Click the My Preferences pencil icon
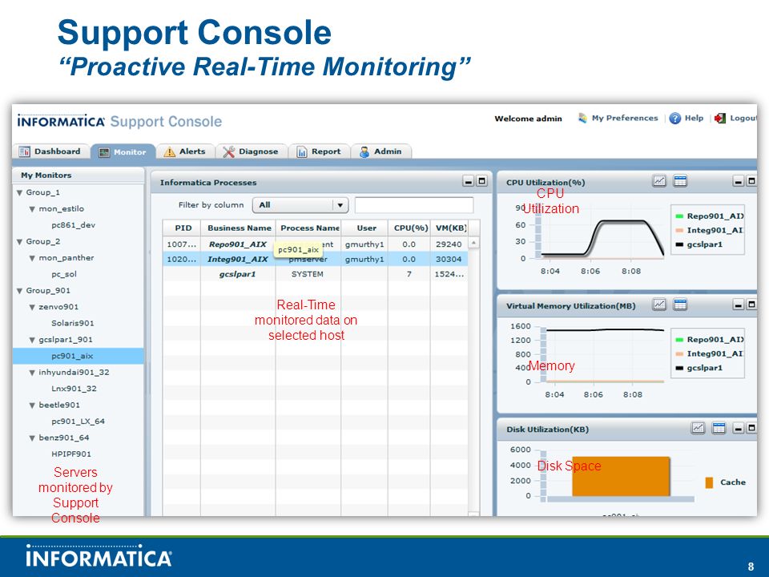This screenshot has height=577, width=769. point(582,119)
